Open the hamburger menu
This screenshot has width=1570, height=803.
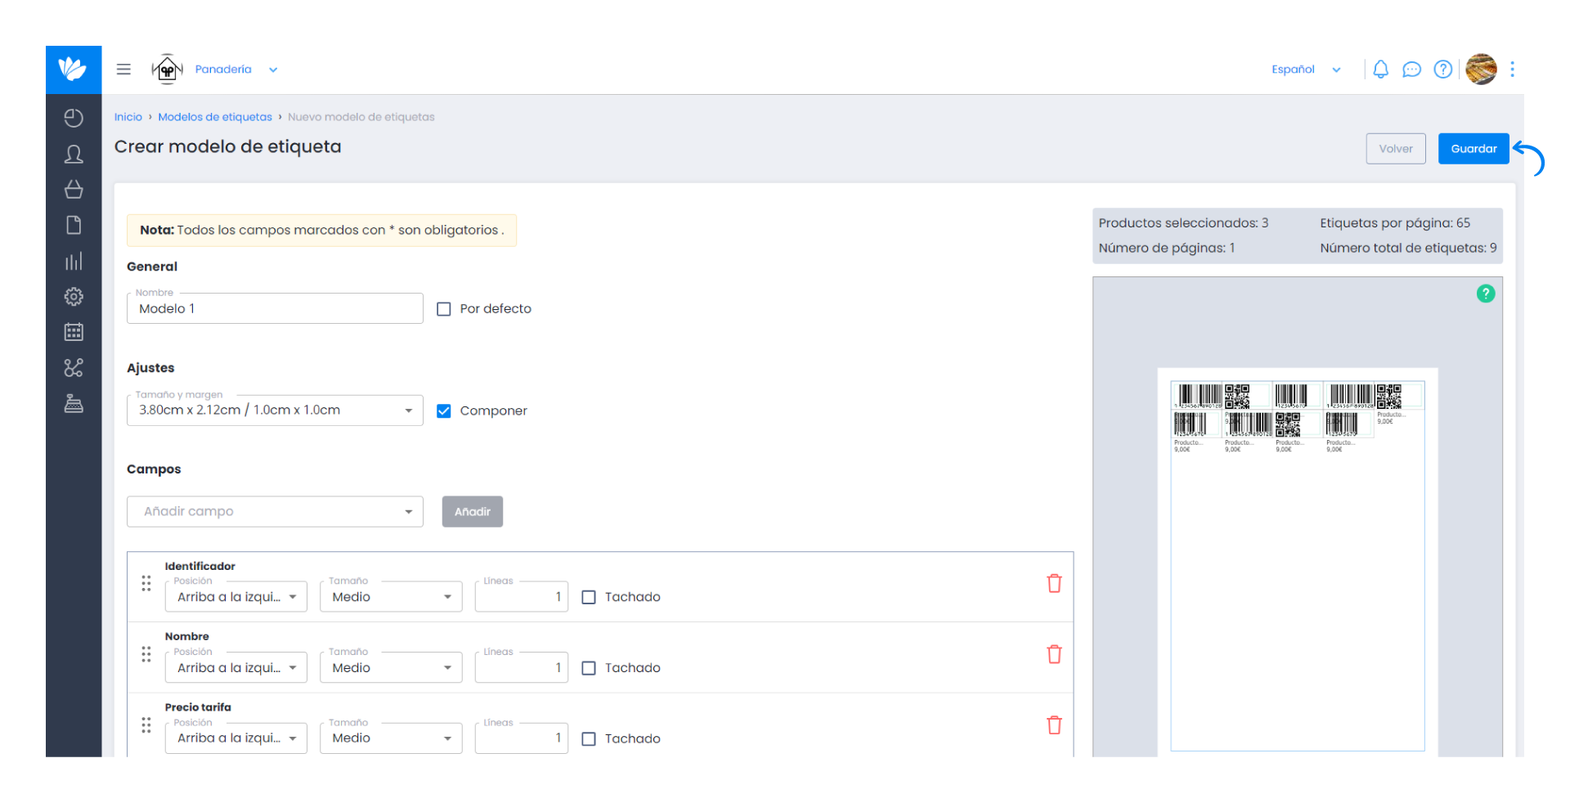[123, 70]
